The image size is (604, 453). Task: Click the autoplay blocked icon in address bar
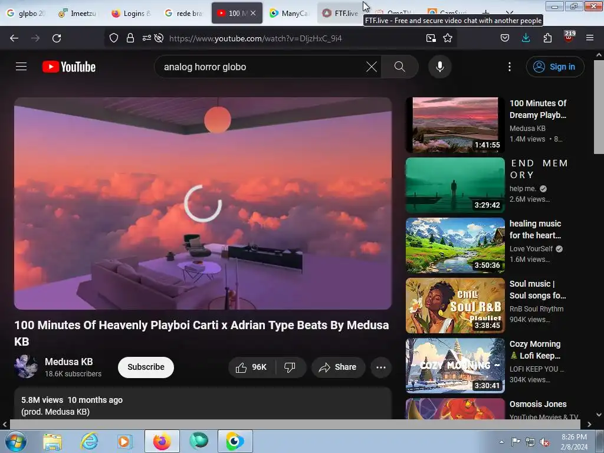(159, 38)
